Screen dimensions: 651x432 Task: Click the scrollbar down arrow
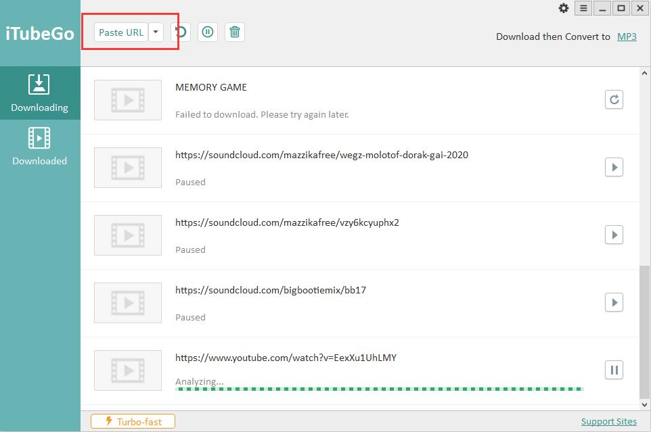pyautogui.click(x=644, y=405)
